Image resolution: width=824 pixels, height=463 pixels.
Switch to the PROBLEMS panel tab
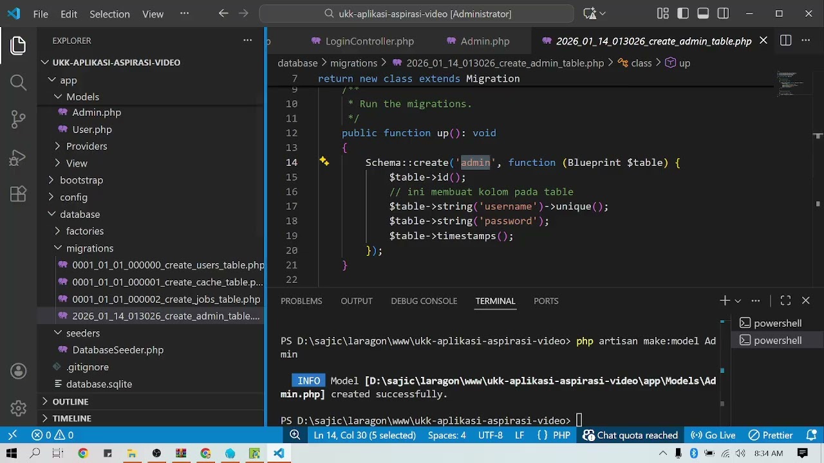tap(301, 301)
